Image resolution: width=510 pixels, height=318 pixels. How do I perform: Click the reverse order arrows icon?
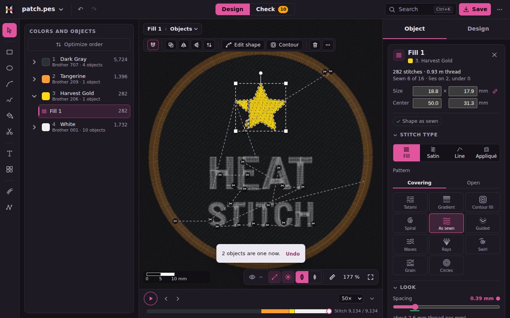point(209,45)
